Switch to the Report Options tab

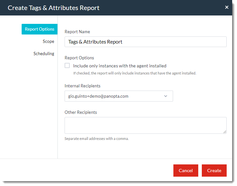(x=39, y=29)
